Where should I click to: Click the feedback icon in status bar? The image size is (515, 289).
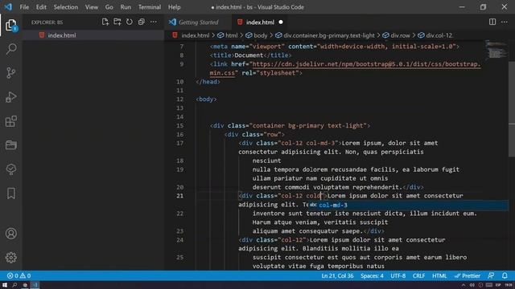click(x=491, y=275)
